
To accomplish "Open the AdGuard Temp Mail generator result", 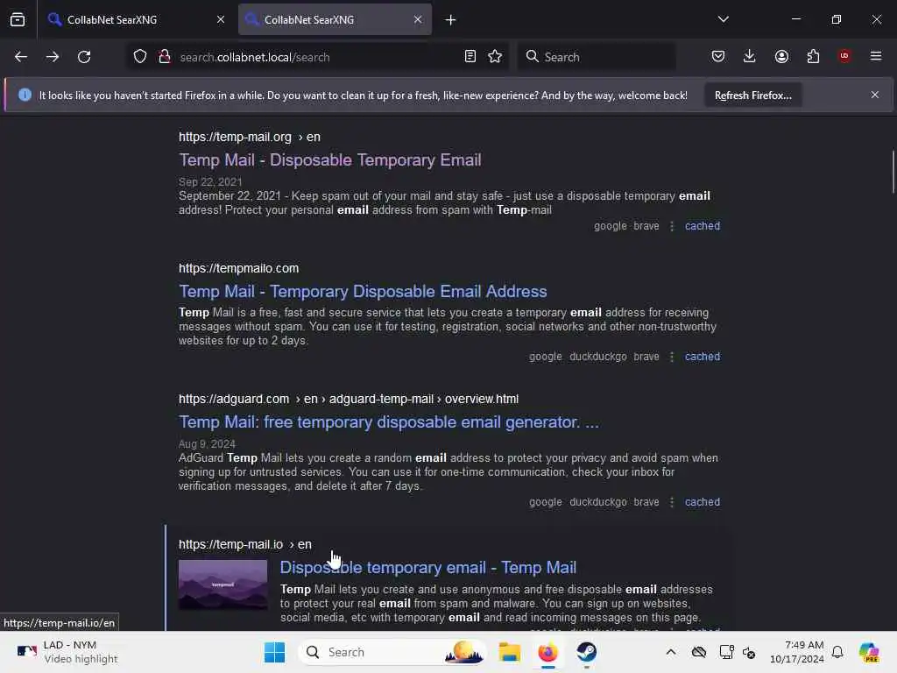I will [x=389, y=422].
